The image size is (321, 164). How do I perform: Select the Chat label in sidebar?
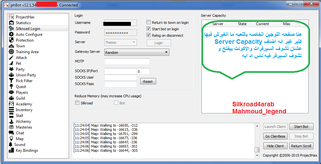[20, 133]
